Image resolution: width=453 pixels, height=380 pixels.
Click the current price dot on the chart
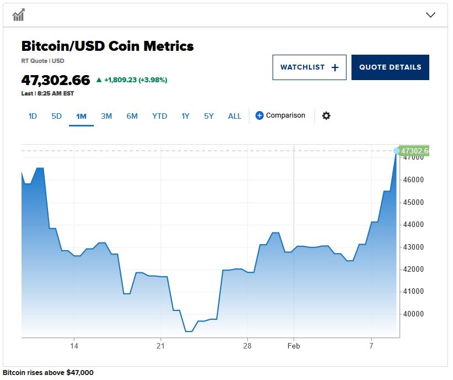(396, 150)
